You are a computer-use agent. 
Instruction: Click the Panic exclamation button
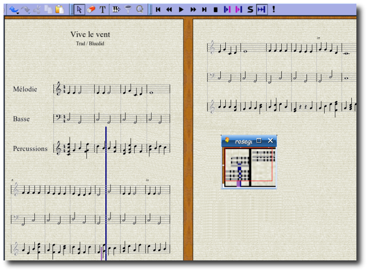coord(273,10)
